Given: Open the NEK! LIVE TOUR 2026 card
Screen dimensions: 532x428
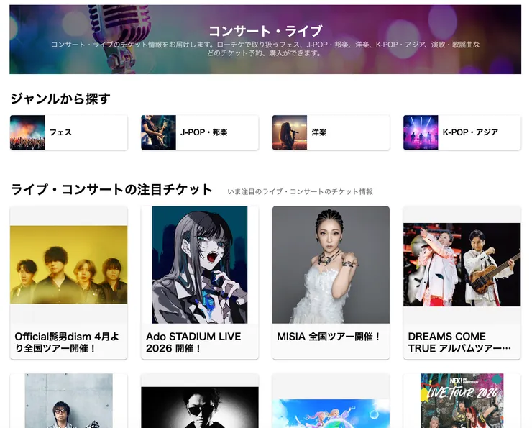Looking at the screenshot, I should [x=462, y=401].
